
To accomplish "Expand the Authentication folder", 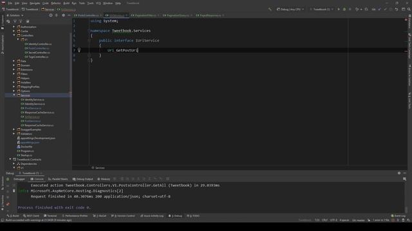I will coord(14,27).
